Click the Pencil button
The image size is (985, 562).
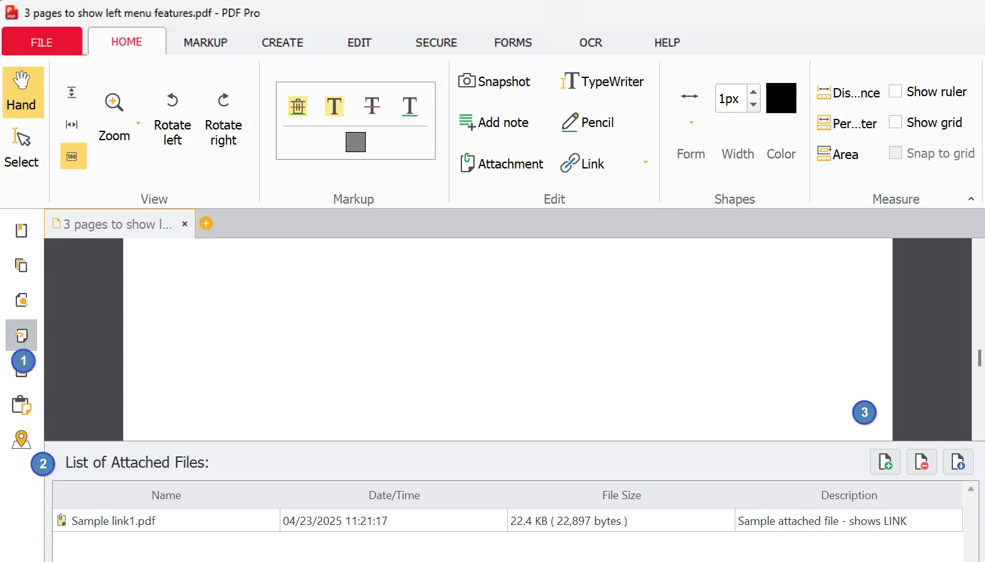point(588,122)
